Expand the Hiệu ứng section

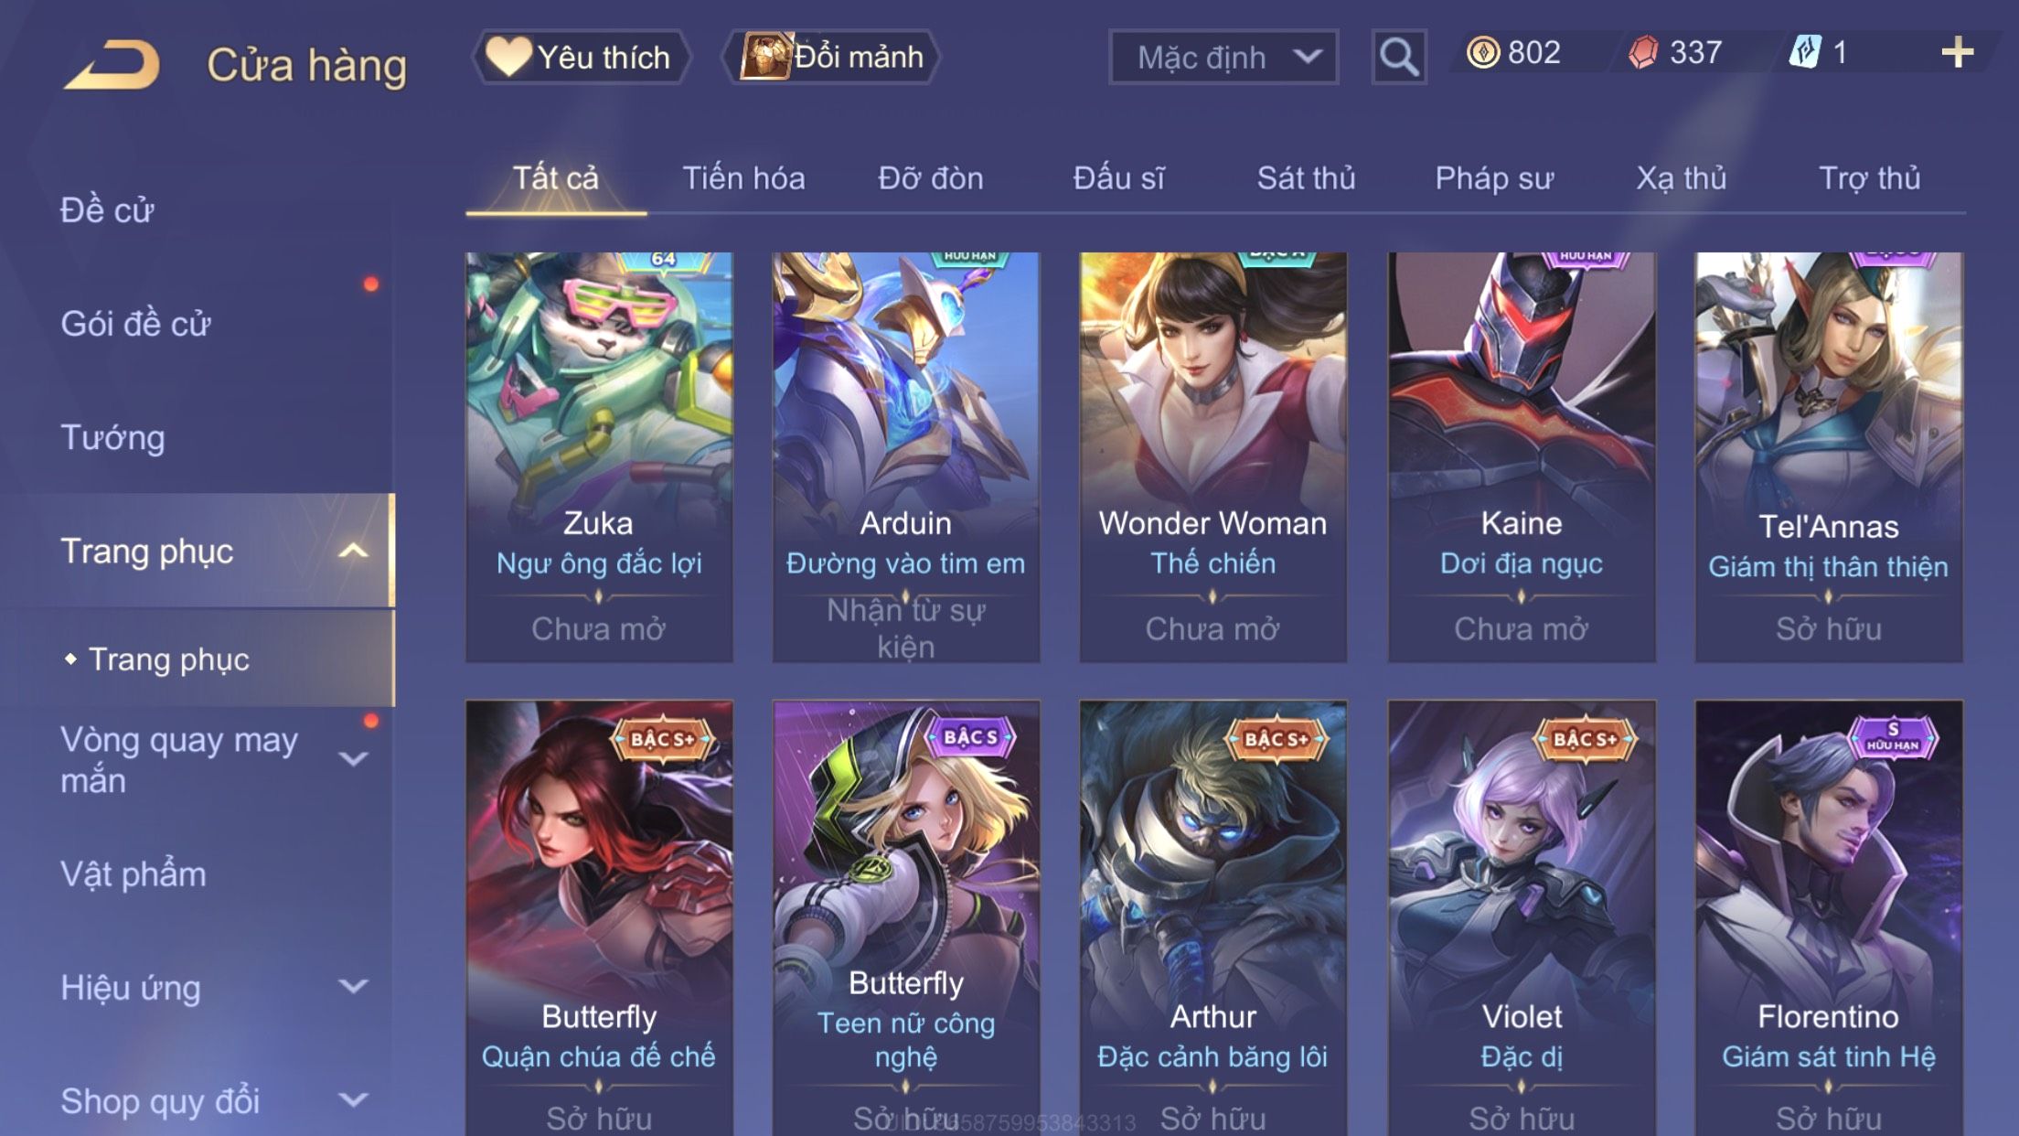(353, 986)
